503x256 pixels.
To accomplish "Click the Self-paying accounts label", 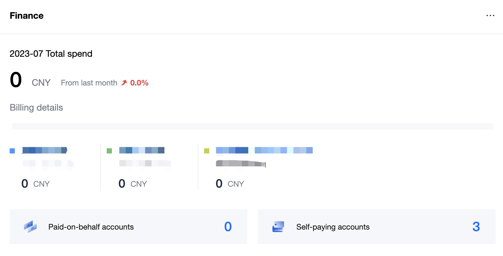I will [333, 227].
